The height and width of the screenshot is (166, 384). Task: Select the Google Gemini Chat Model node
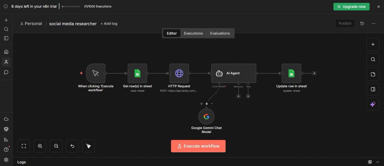(206, 117)
